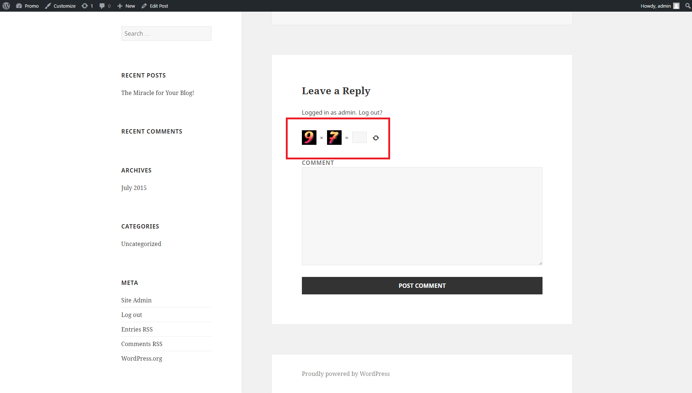Viewport: 692px width, 393px height.
Task: Click the Customize paintbrush icon
Action: click(x=48, y=6)
